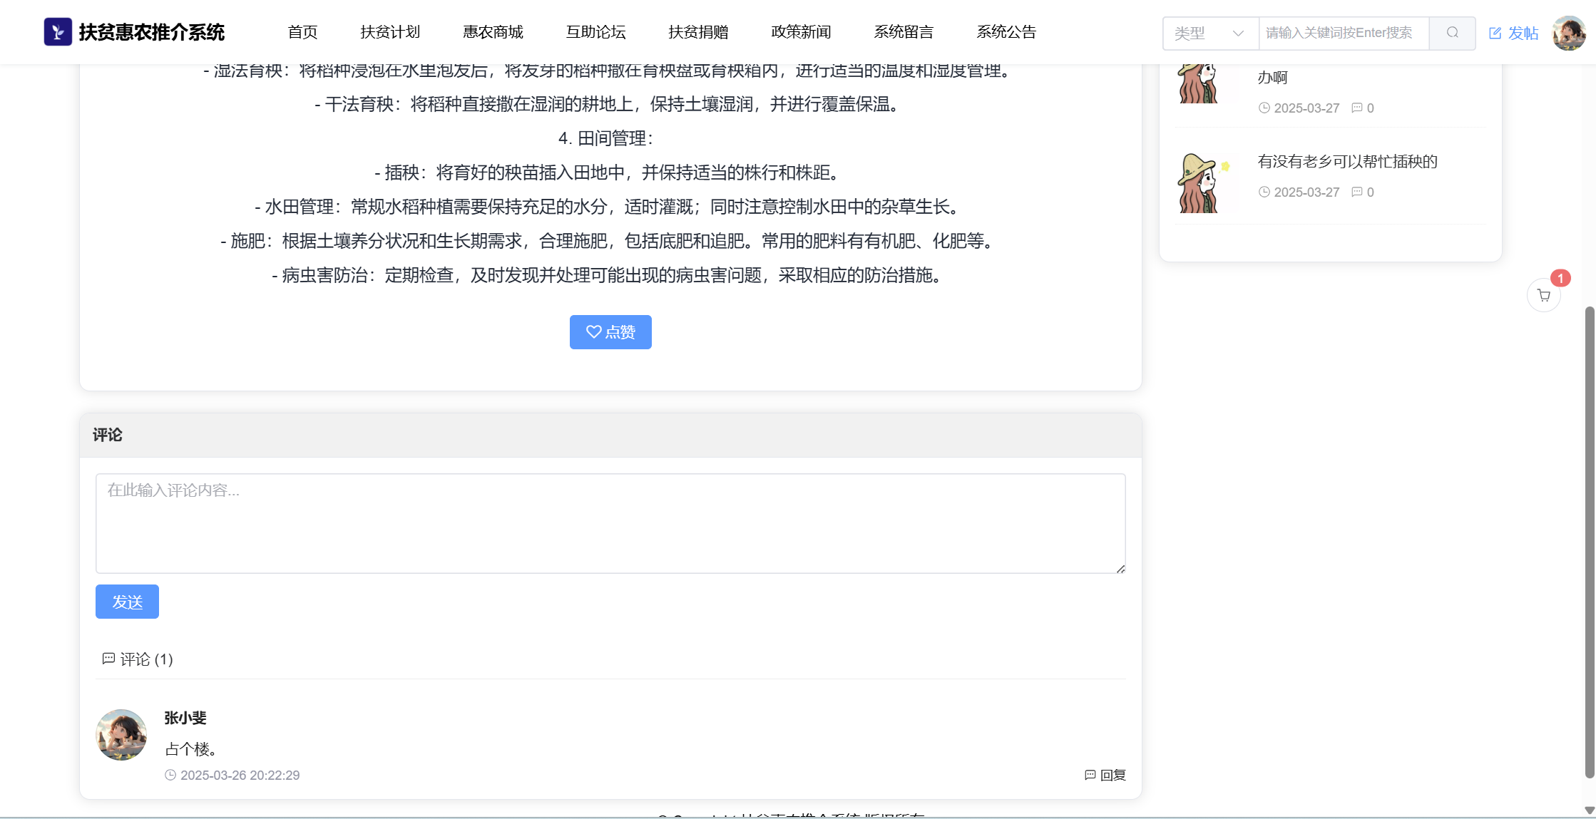Click the 扶贫惠农推介系统 logo icon
The height and width of the screenshot is (819, 1596).
tap(58, 32)
